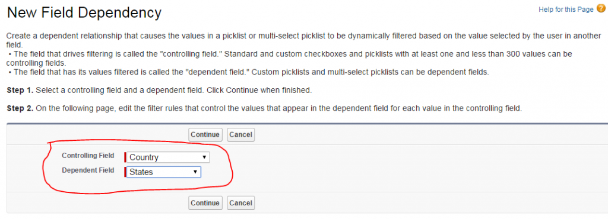The width and height of the screenshot is (608, 219).
Task: Click the Dependent Field label
Action: tap(88, 170)
